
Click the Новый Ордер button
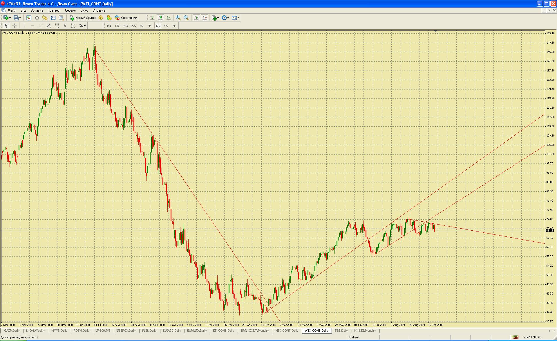[83, 18]
